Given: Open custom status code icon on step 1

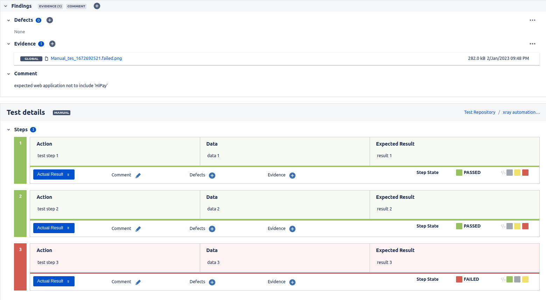Looking at the screenshot, I should pos(503,173).
